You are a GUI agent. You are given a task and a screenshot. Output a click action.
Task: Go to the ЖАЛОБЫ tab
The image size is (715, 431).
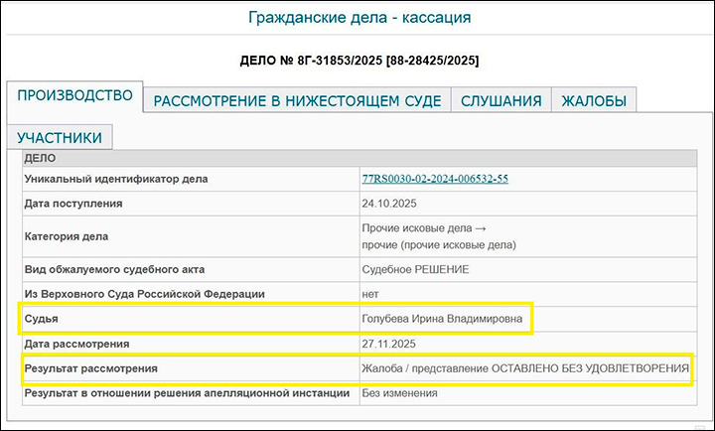593,100
